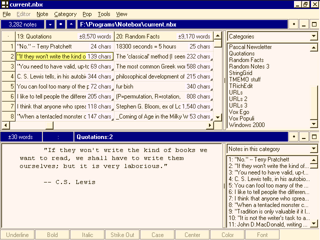Click inside the note text editor on 'C.S. Lewis'
Viewport: 320px width, 240px height.
pos(75,182)
